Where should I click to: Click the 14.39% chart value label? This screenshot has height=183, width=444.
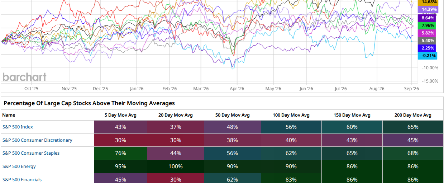(x=428, y=9)
